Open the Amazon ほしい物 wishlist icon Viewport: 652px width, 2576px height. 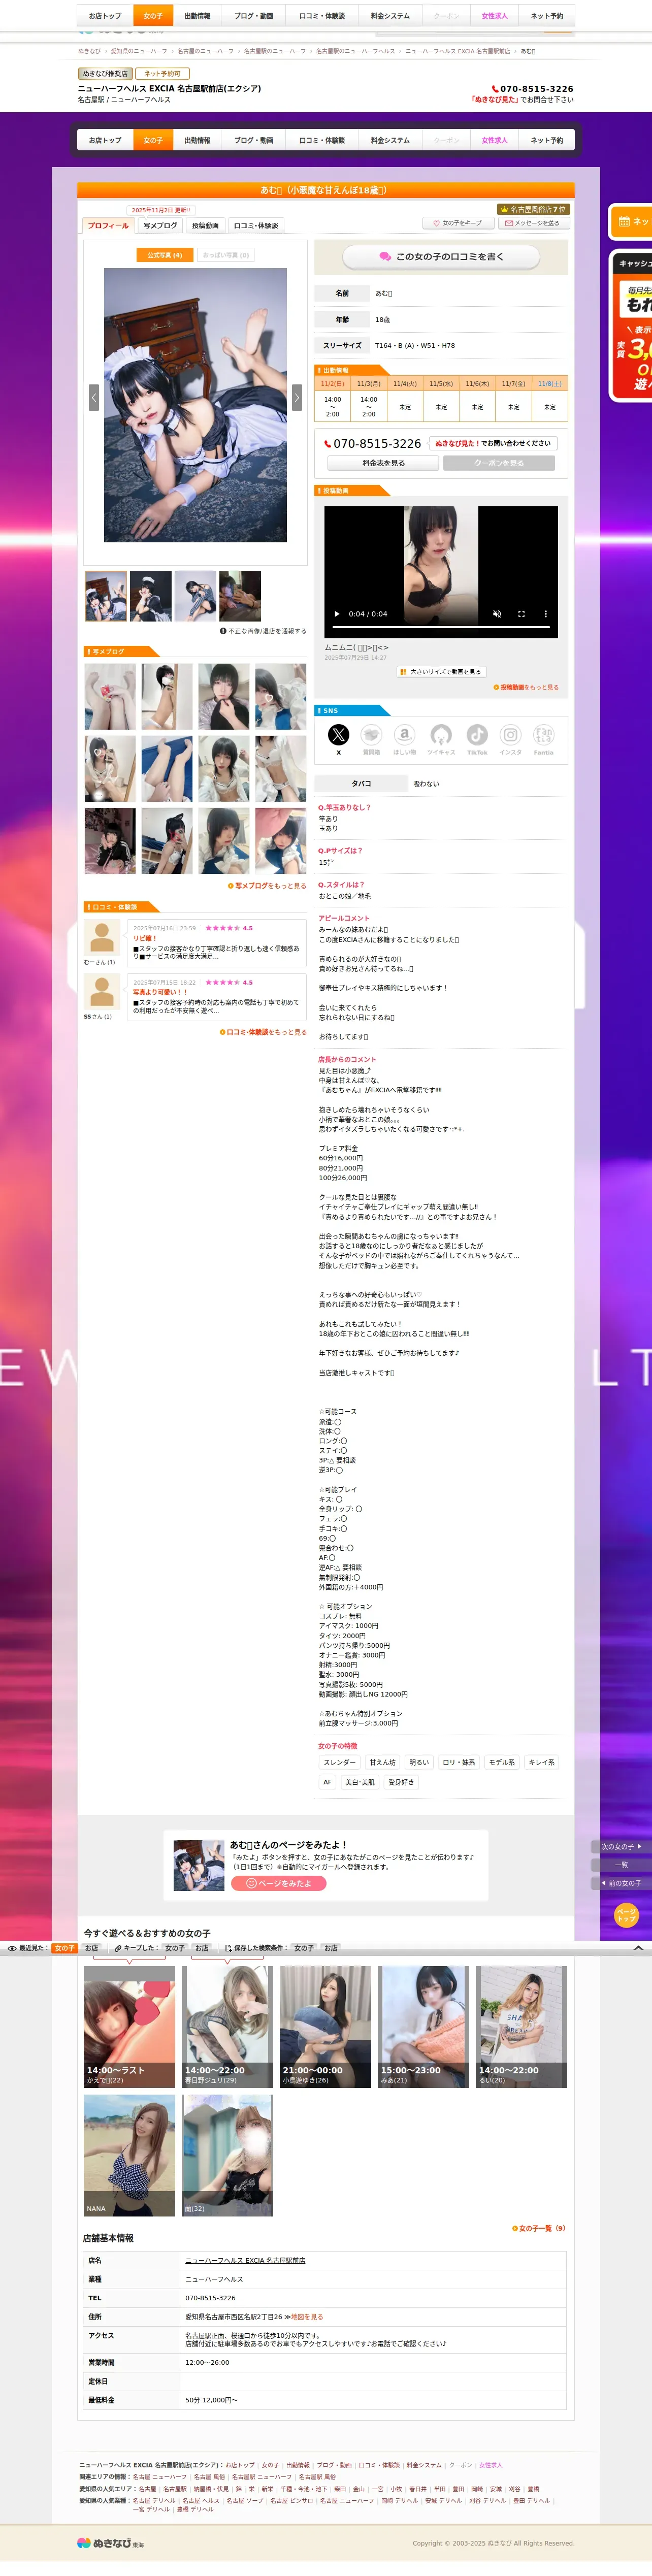pos(404,739)
